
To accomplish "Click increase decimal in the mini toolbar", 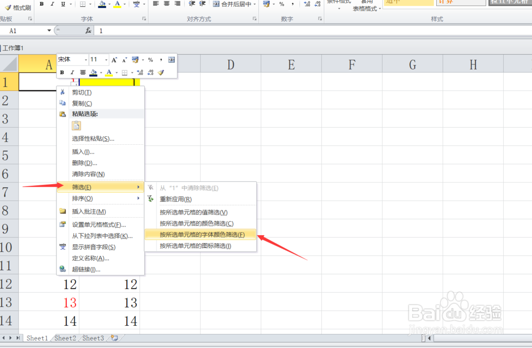I will click(x=140, y=72).
